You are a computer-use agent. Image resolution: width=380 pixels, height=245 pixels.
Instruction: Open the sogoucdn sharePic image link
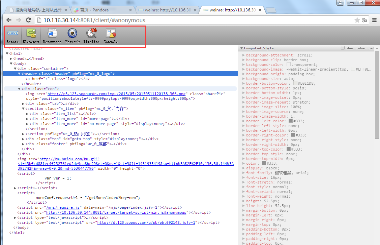pos(117,94)
